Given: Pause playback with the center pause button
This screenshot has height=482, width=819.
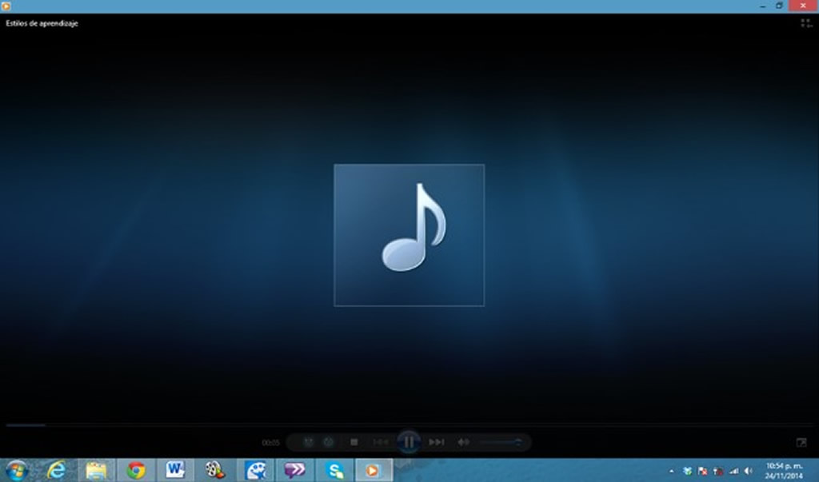Looking at the screenshot, I should click(408, 441).
